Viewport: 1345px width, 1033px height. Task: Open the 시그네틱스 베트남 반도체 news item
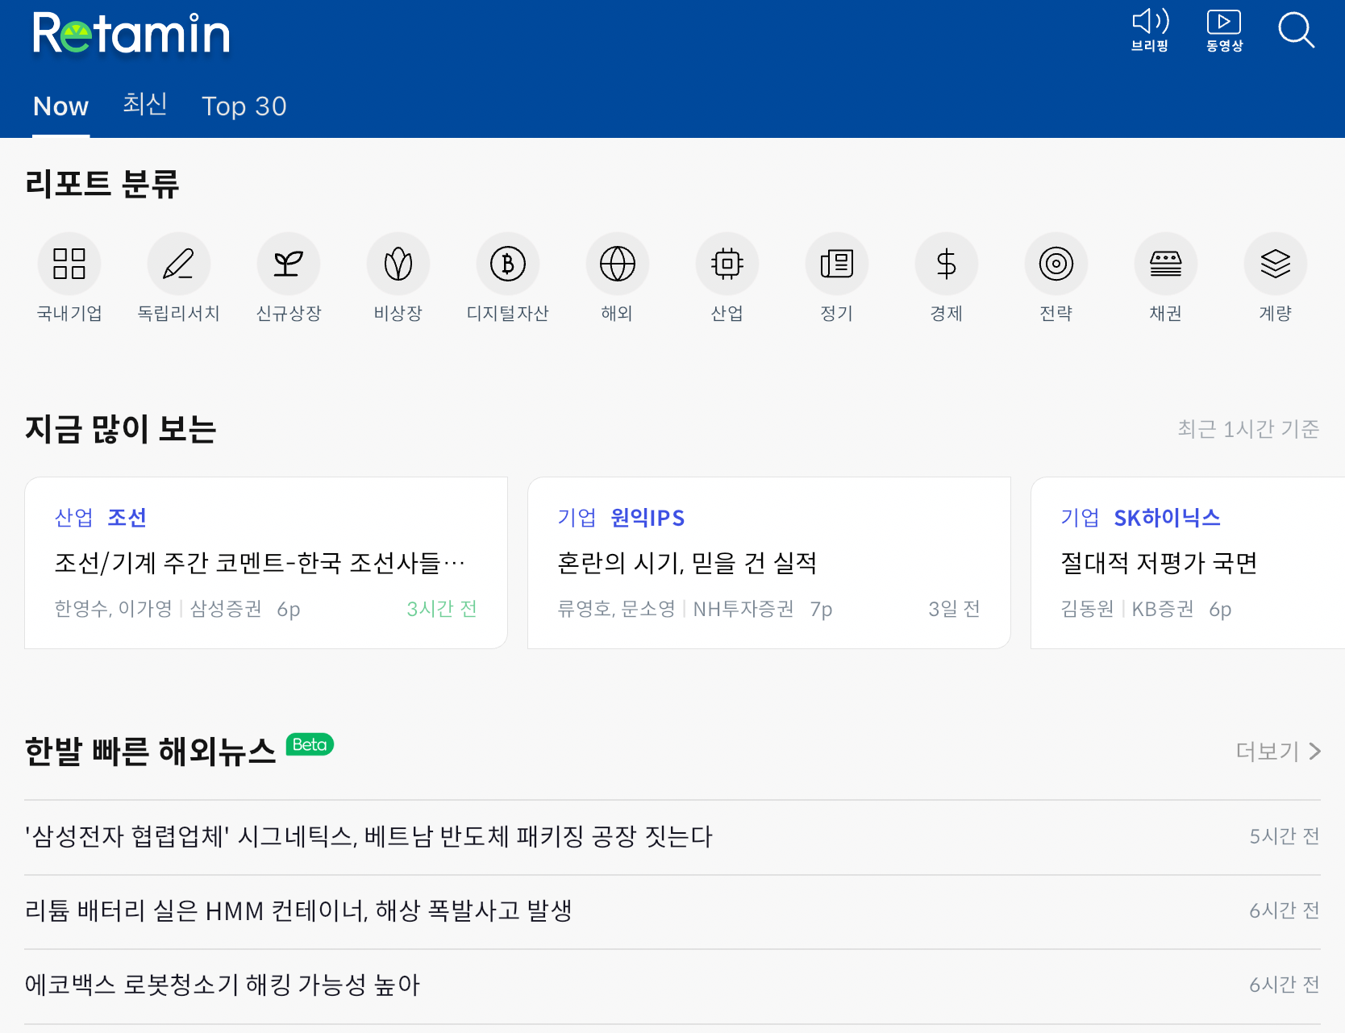(672, 837)
